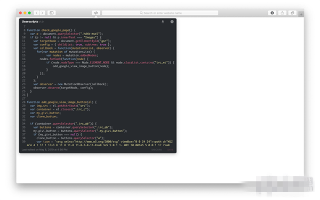320x200 pixels.
Task: Click code line 'var nodes = mutation.addedNodes;'
Action: click(x=72, y=55)
